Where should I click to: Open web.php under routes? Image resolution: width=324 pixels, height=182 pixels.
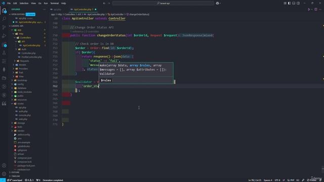coord(23,119)
